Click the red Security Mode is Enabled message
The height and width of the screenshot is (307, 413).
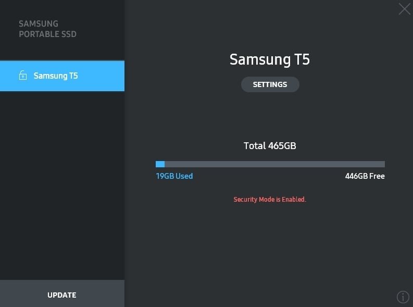(x=270, y=200)
